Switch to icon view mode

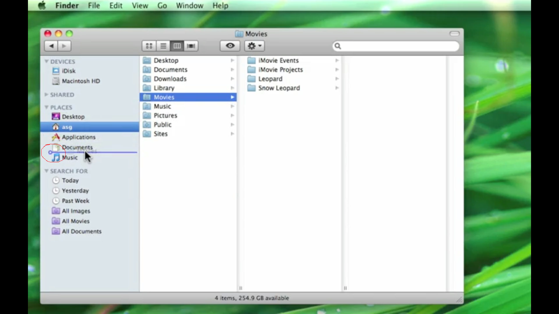point(149,46)
